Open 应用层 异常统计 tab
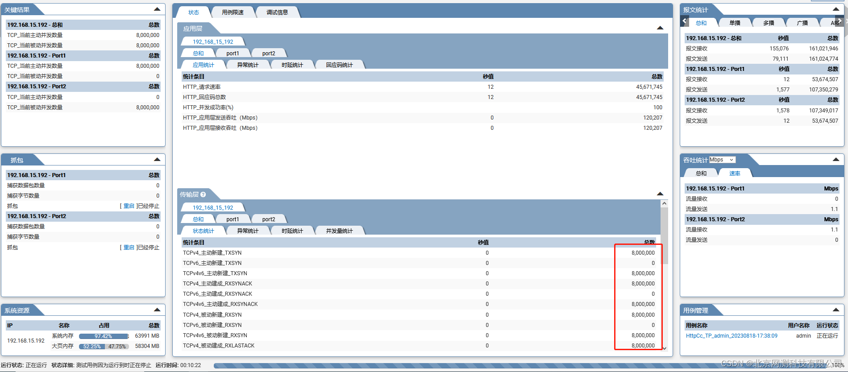The height and width of the screenshot is (372, 848). point(248,65)
